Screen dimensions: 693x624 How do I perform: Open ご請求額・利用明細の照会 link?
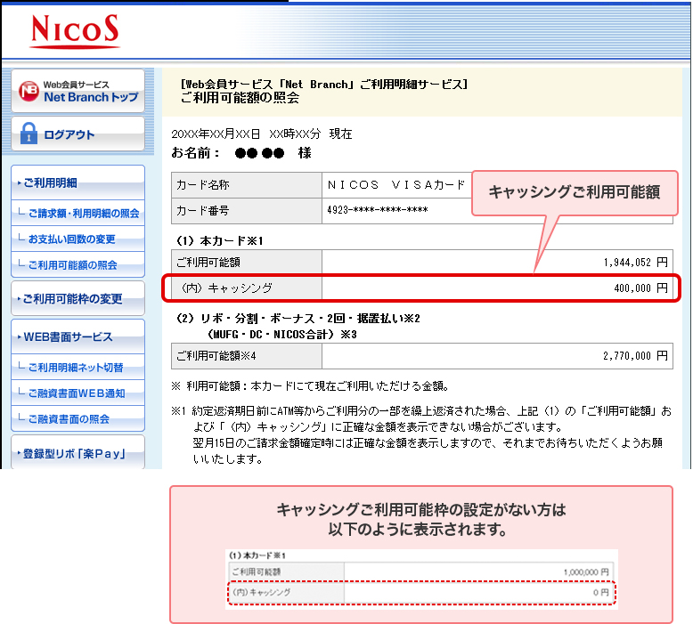click(83, 214)
